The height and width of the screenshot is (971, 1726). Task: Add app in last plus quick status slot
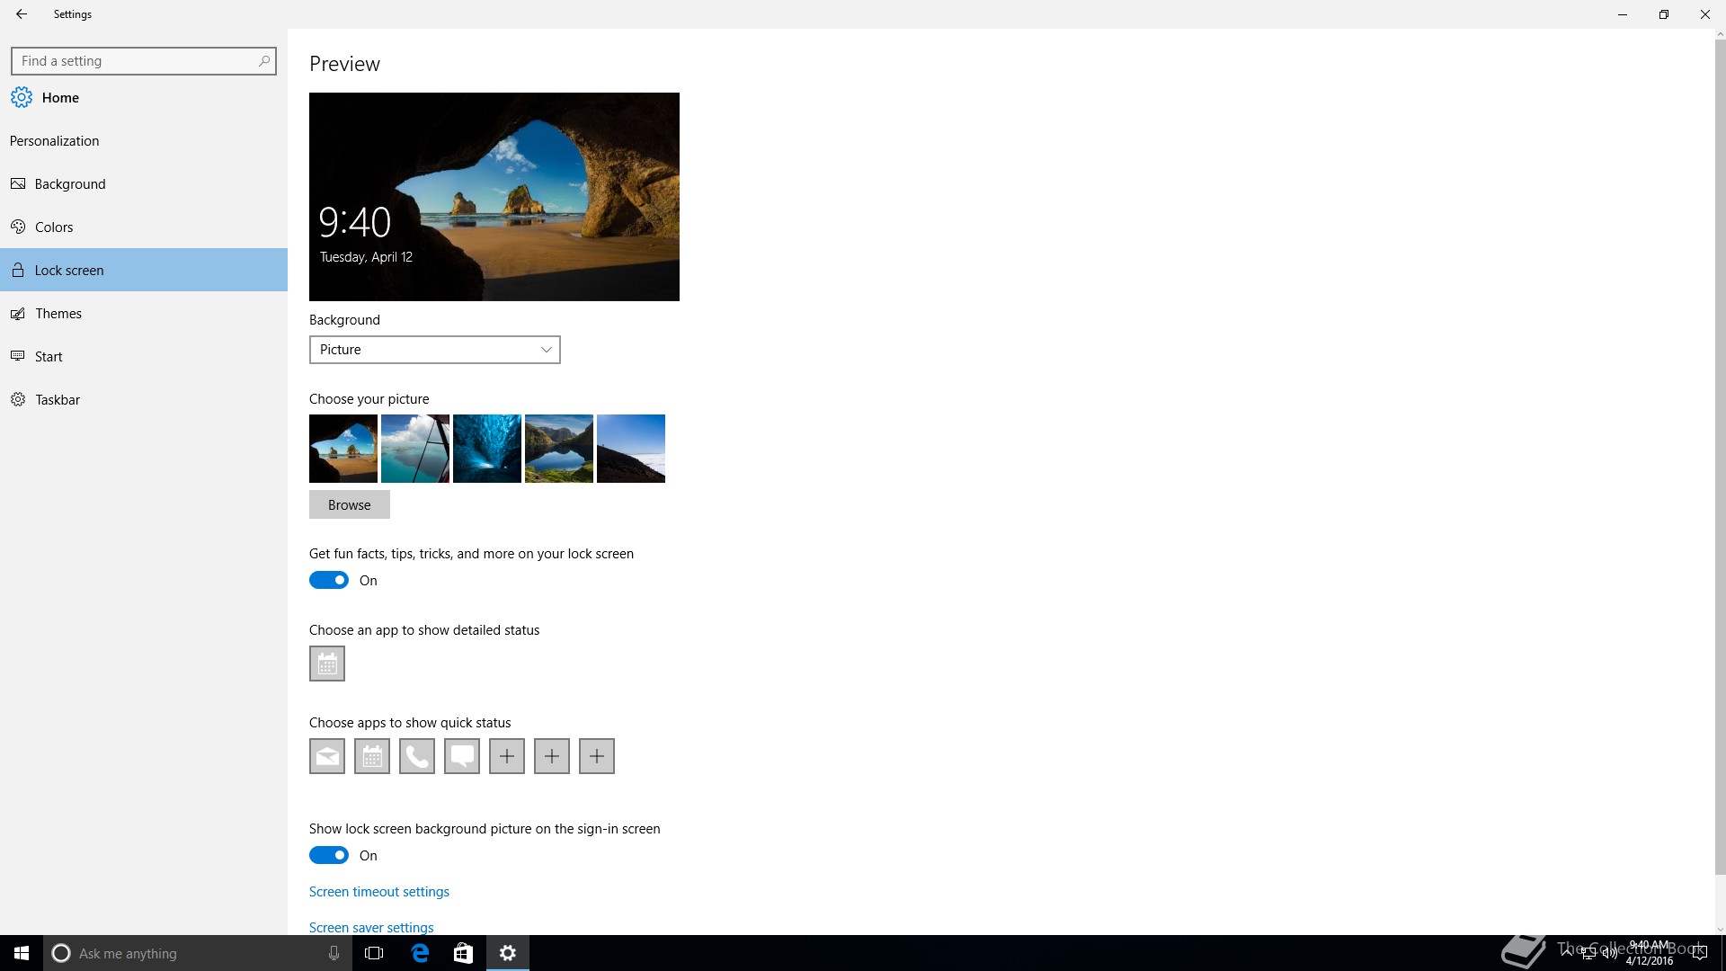point(597,756)
